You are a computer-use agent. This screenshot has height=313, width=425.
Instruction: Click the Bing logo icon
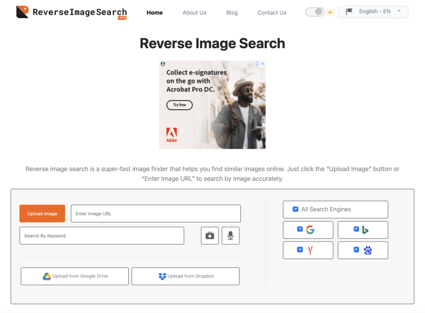pos(365,230)
